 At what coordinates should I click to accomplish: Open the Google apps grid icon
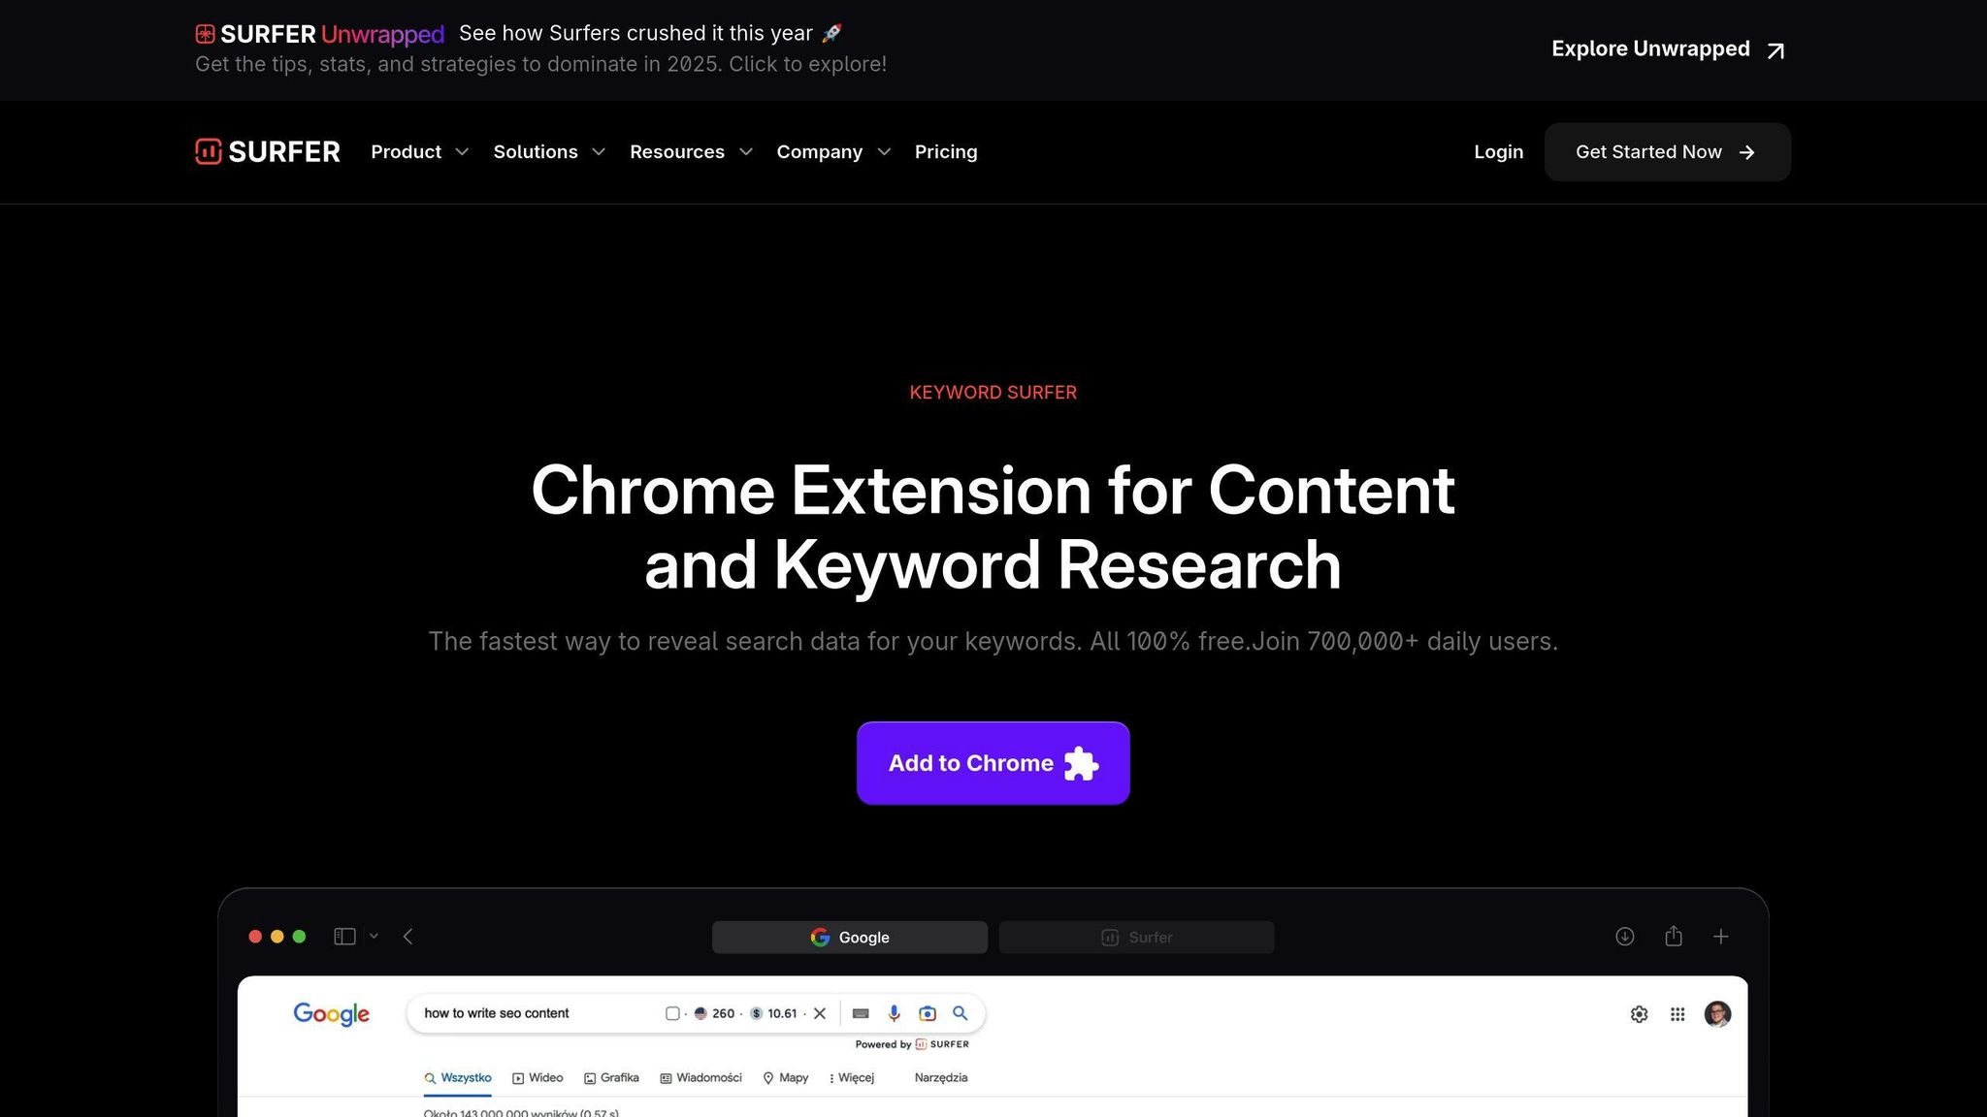point(1678,1014)
